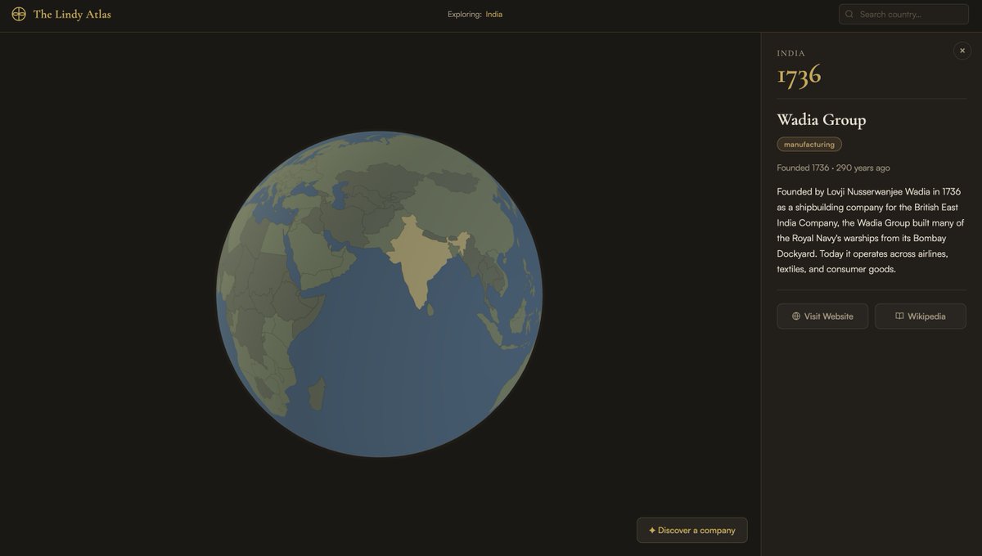Click the INDIA country label in panel

point(791,53)
